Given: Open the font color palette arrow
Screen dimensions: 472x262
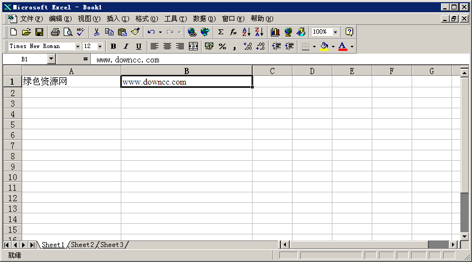Looking at the screenshot, I should coord(352,46).
